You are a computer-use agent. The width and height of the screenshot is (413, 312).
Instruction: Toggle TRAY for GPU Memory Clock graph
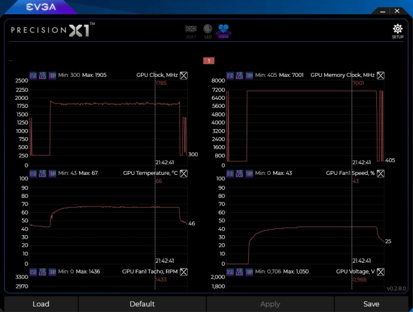(249, 76)
